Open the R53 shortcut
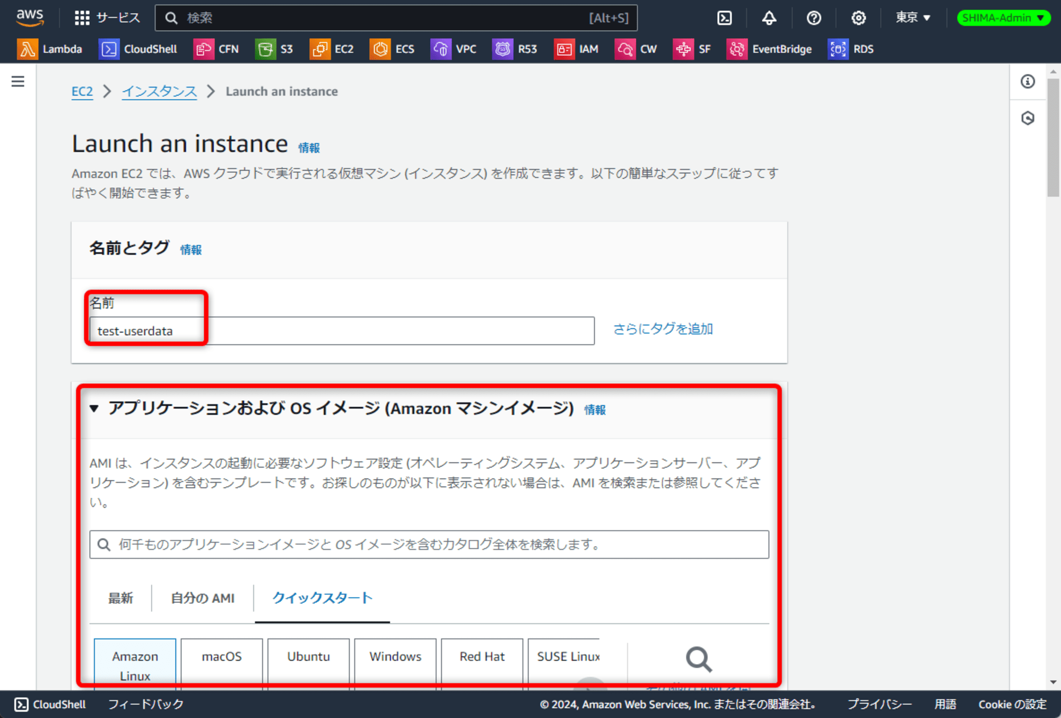This screenshot has height=718, width=1061. pyautogui.click(x=515, y=49)
